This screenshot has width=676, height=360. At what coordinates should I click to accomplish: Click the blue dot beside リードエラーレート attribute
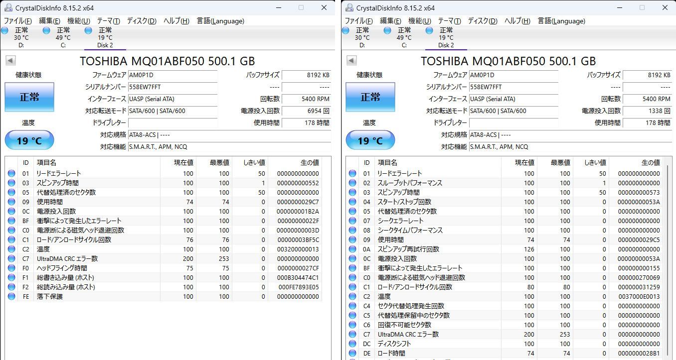point(11,173)
